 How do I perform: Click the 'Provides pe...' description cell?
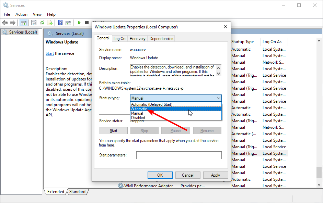pos(193,186)
